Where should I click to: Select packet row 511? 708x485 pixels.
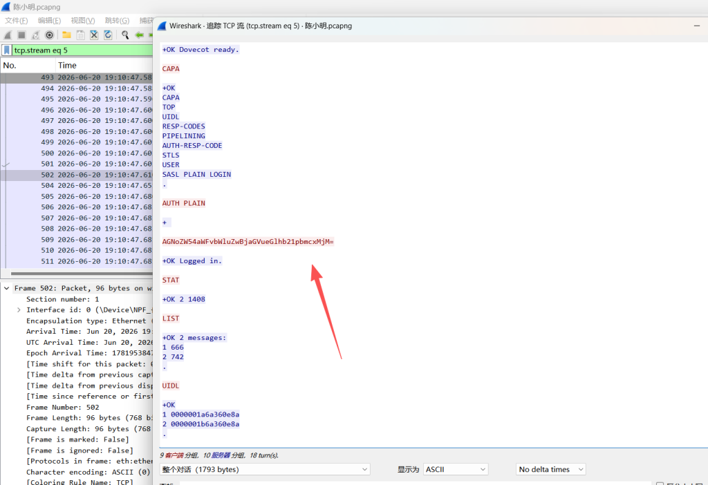[76, 261]
